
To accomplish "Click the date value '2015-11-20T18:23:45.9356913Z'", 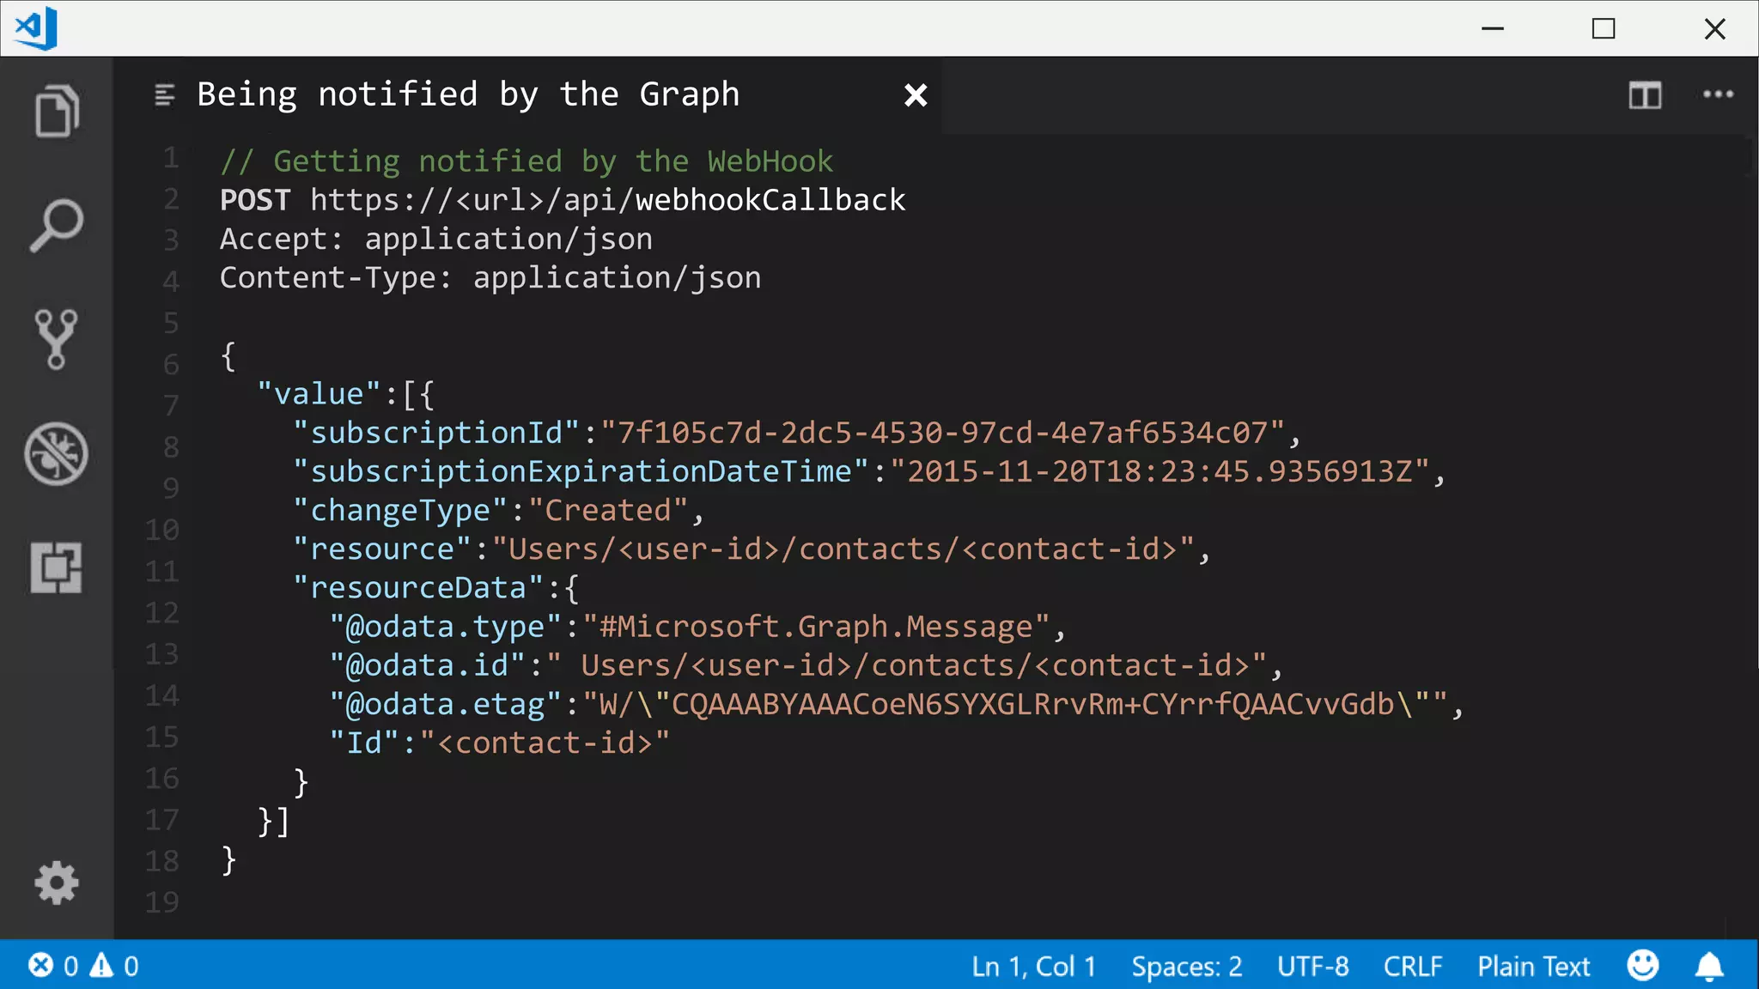I will click(1159, 471).
